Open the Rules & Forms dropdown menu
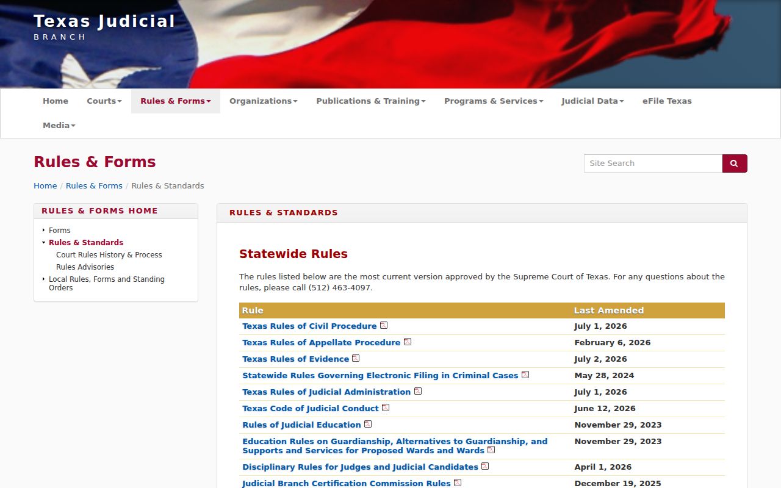The width and height of the screenshot is (781, 488). coord(176,101)
